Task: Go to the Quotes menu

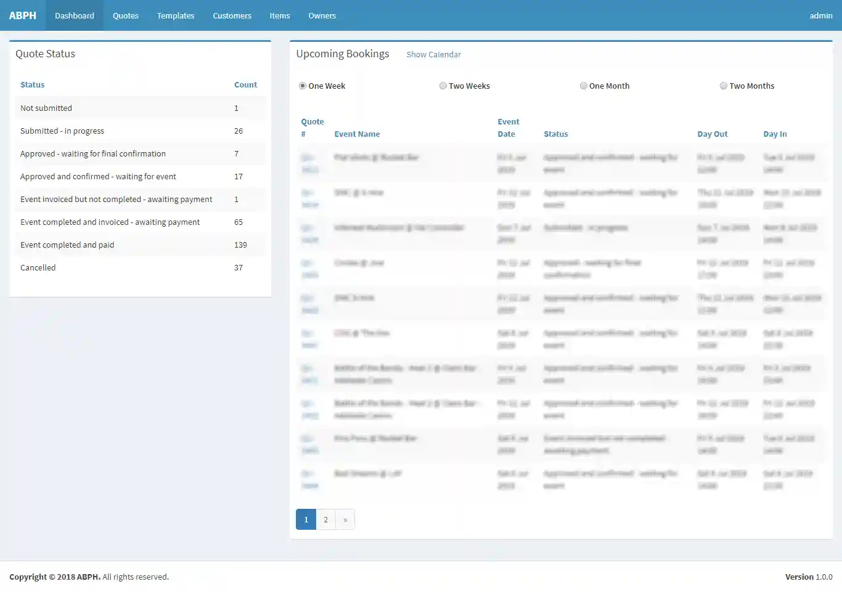Action: pyautogui.click(x=126, y=15)
